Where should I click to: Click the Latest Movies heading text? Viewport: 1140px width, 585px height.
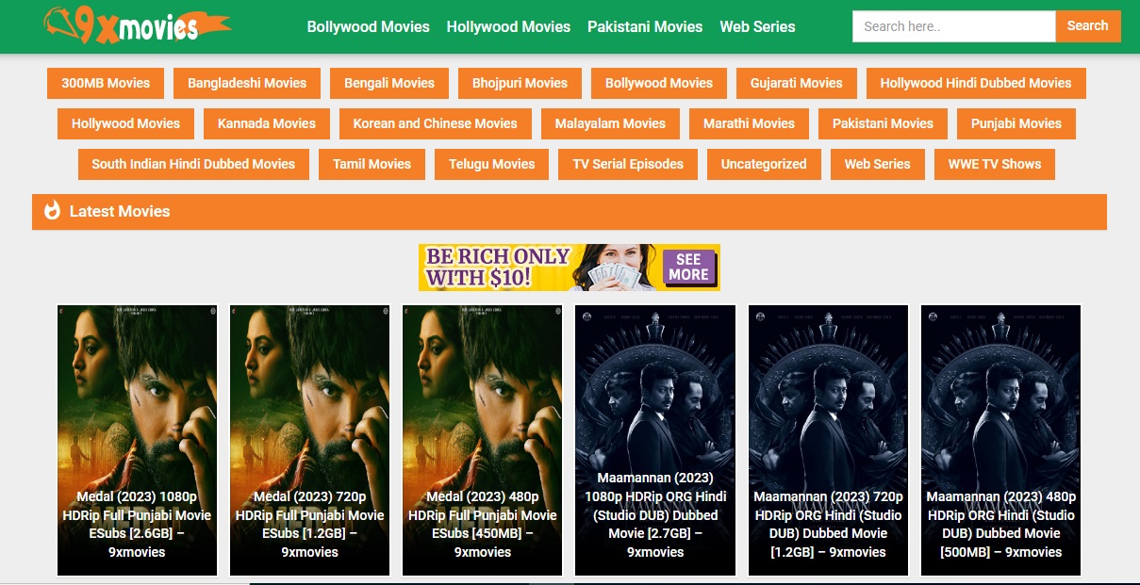coord(120,211)
